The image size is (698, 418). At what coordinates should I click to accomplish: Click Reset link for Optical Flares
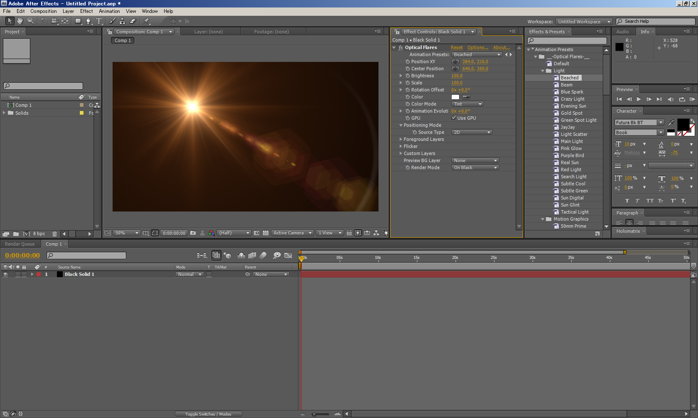point(457,47)
